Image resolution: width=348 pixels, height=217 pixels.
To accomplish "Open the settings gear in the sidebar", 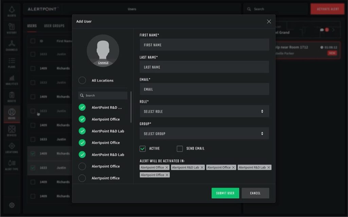I will click(x=12, y=205).
